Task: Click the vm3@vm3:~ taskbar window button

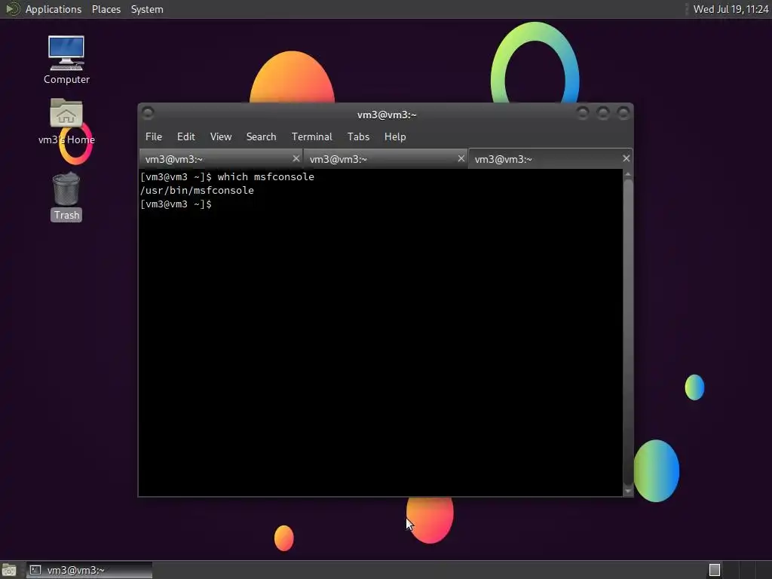Action: [x=90, y=570]
